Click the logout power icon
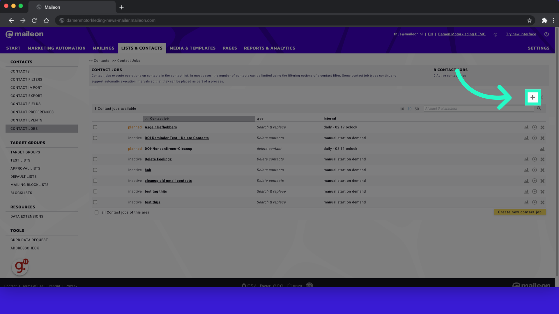 click(546, 34)
